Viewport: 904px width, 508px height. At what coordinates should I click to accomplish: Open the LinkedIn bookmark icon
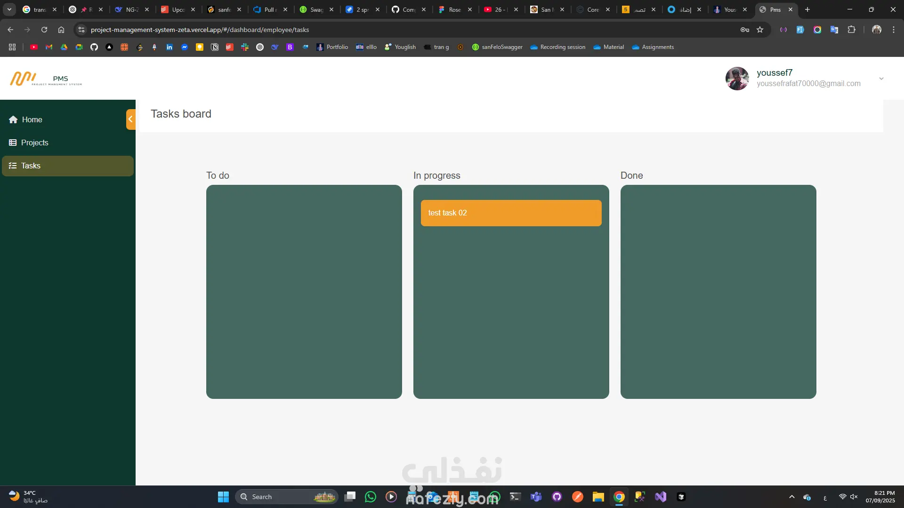pos(169,47)
